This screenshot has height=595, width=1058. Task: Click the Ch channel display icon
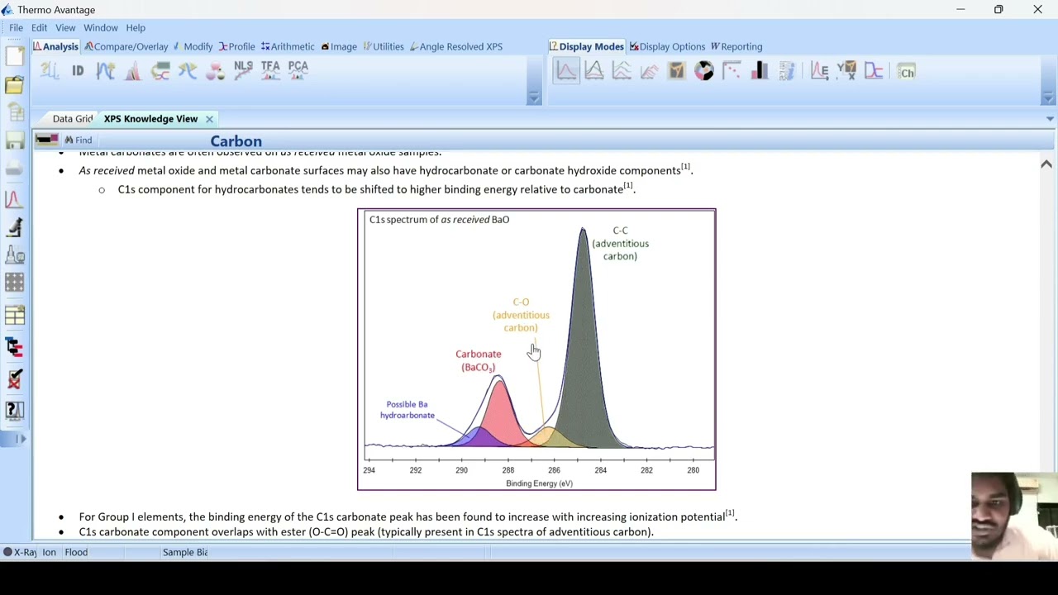pyautogui.click(x=907, y=72)
